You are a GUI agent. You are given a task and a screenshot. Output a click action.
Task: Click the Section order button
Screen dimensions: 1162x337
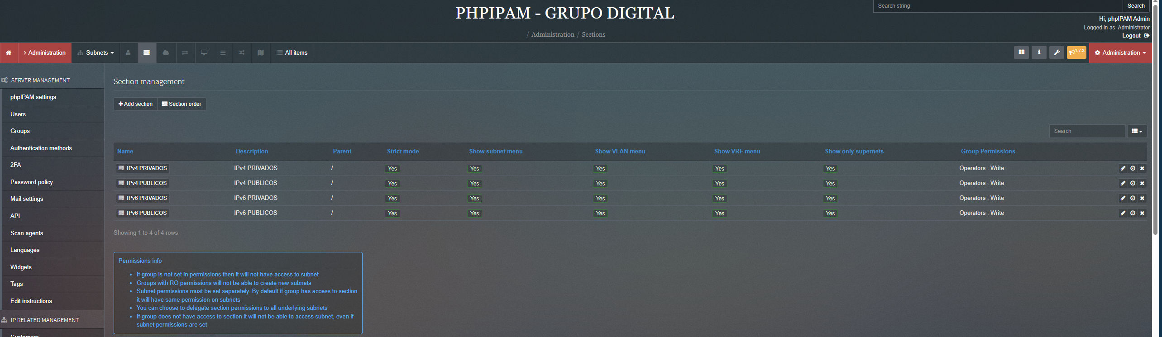[x=182, y=104]
